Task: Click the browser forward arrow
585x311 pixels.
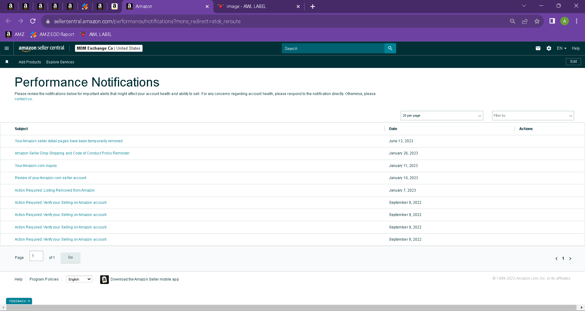Action: 20,21
